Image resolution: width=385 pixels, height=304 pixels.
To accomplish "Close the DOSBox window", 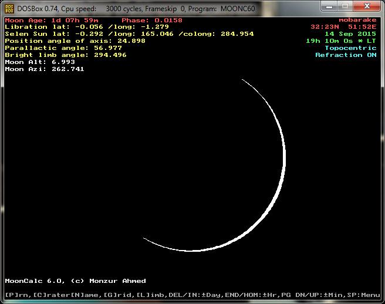I will (367, 6).
